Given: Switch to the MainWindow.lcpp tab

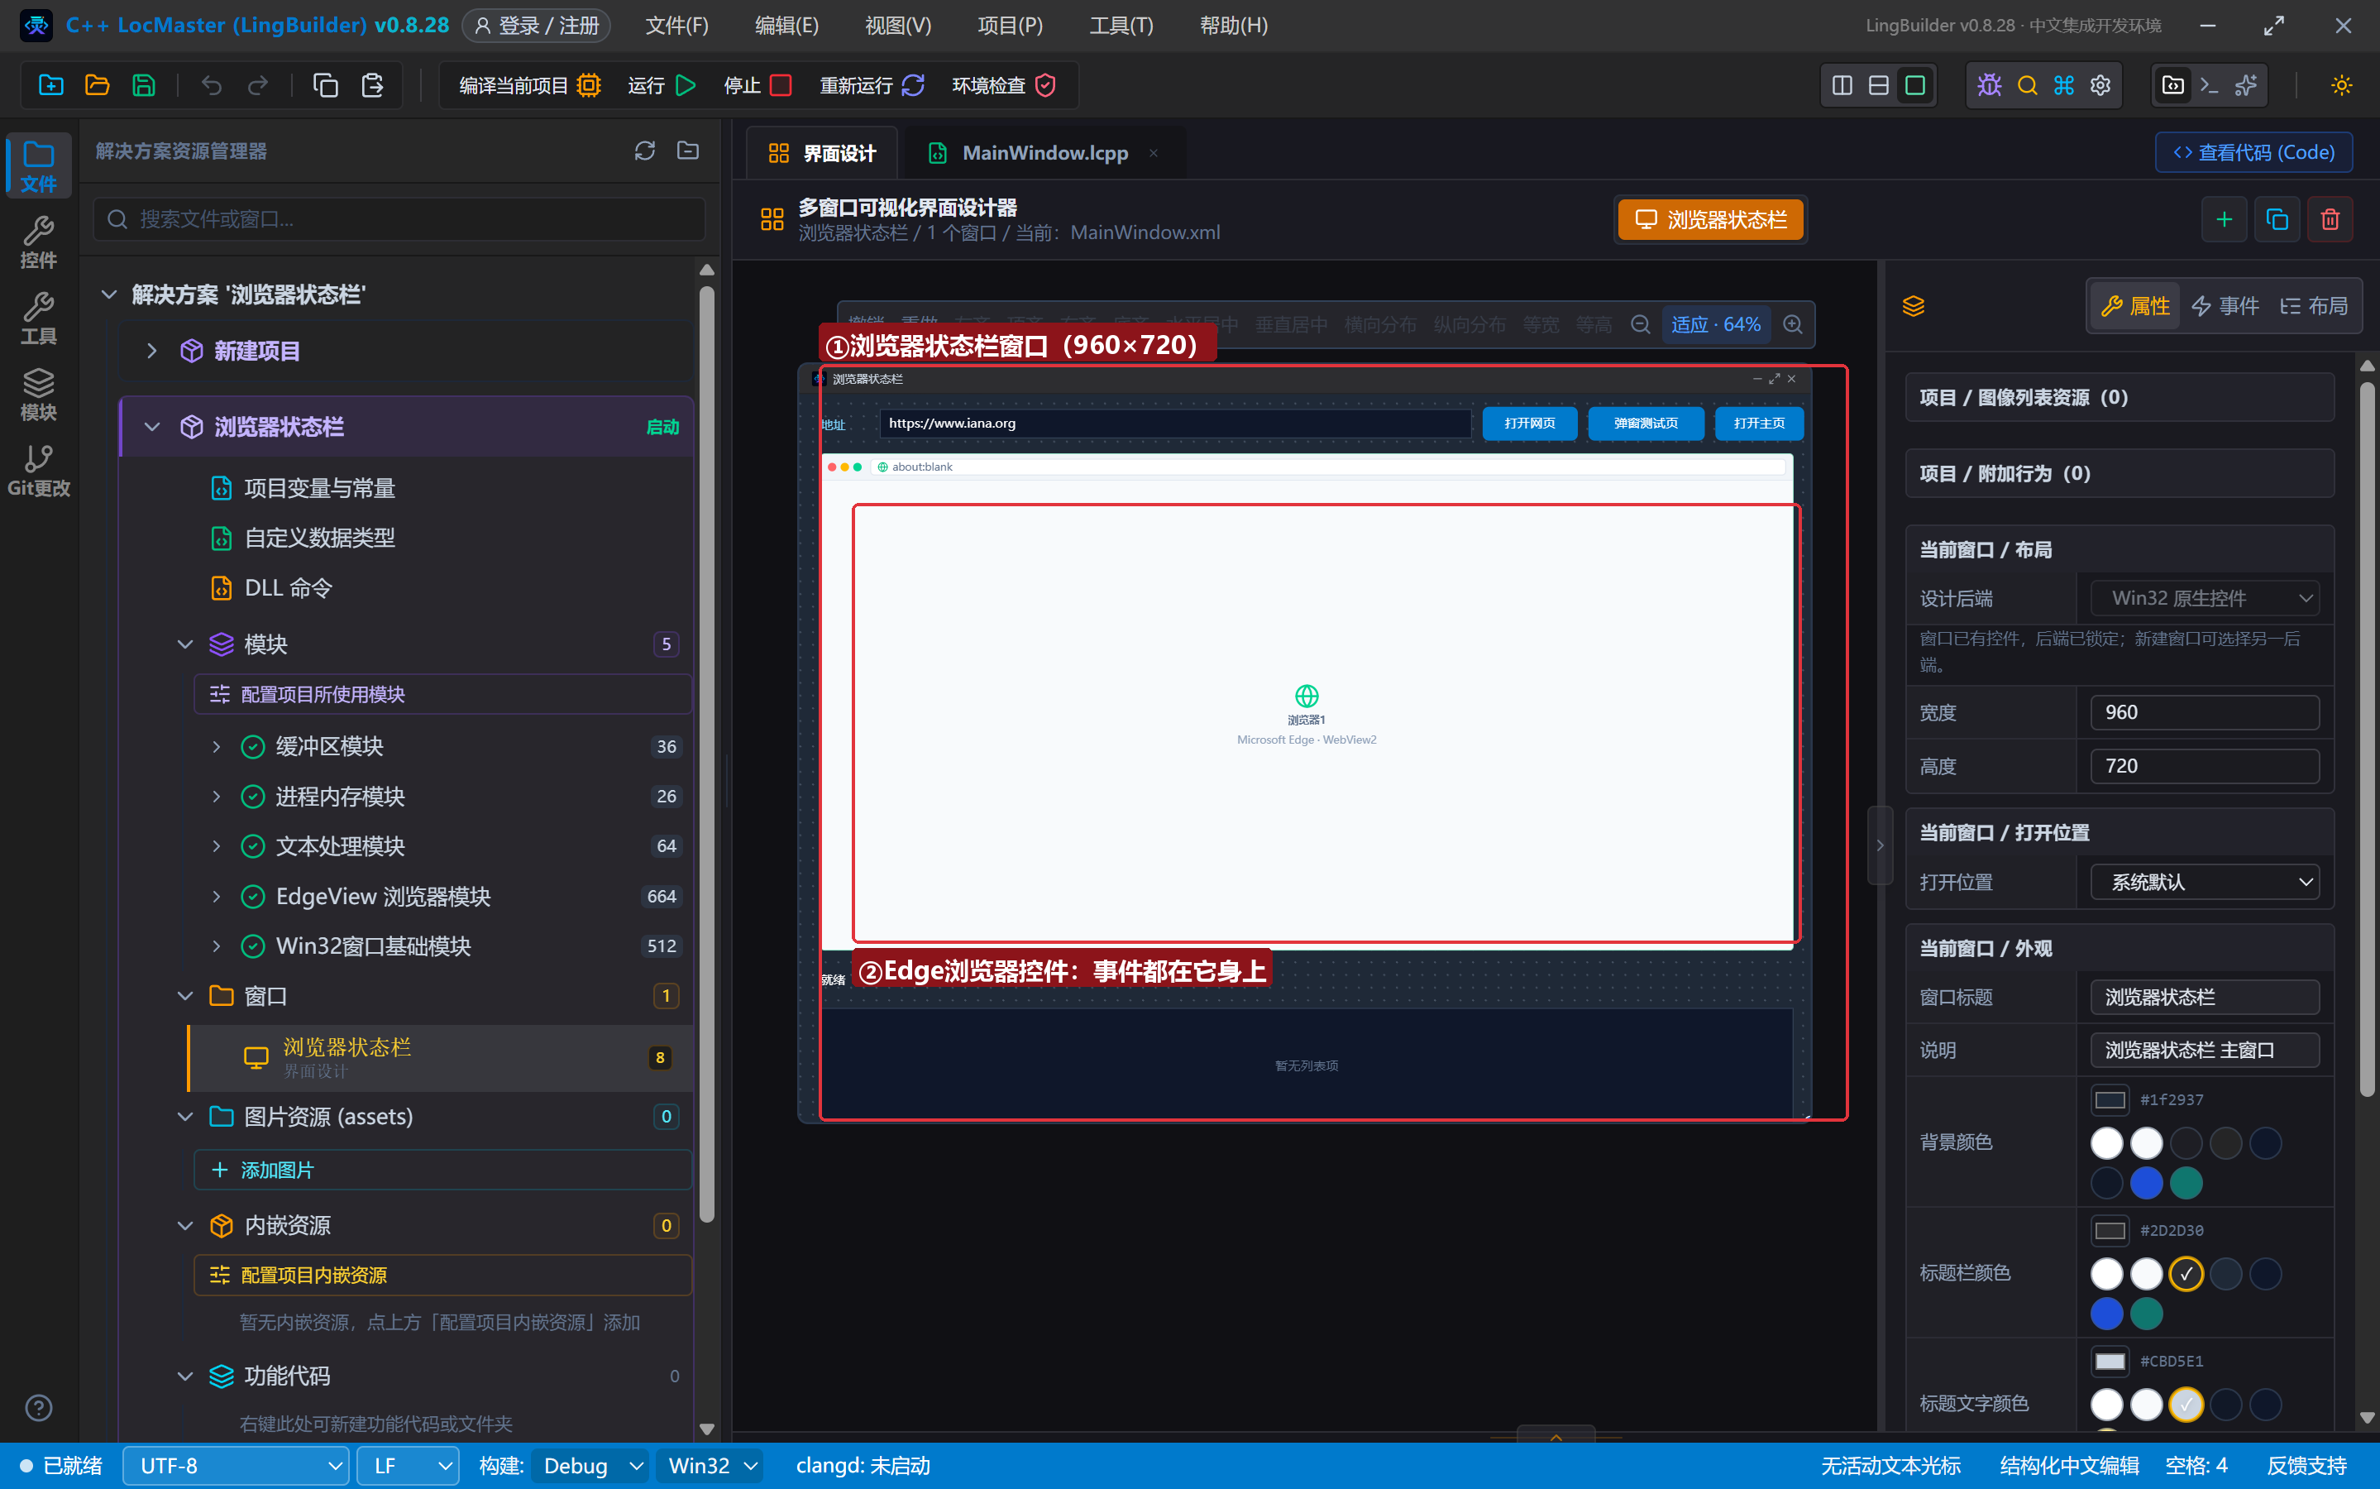Looking at the screenshot, I should pos(1044,153).
